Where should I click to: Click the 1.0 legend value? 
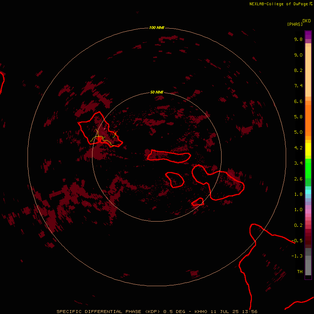298,210
